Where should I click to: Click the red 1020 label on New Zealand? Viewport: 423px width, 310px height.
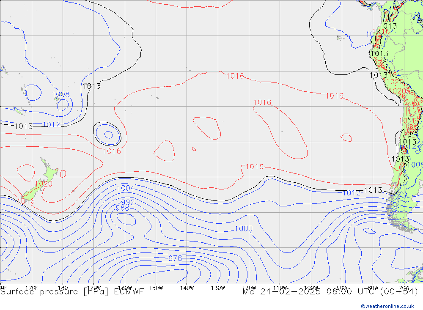(x=44, y=184)
